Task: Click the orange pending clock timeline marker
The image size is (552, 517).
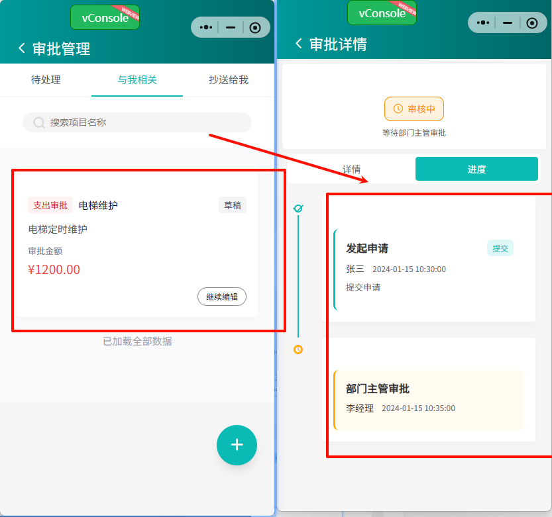Action: point(298,350)
